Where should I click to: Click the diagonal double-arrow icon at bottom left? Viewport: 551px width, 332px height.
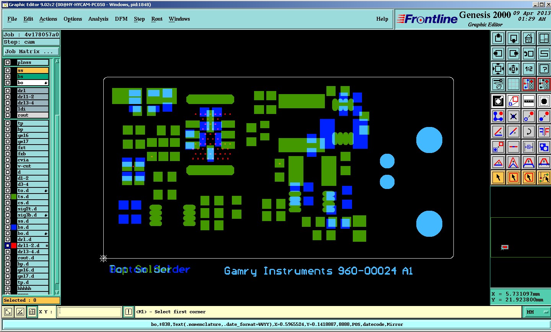(8, 312)
